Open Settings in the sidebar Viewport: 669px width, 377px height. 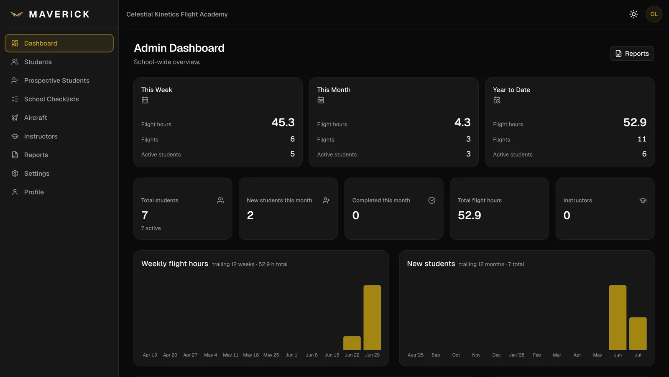[x=59, y=173]
